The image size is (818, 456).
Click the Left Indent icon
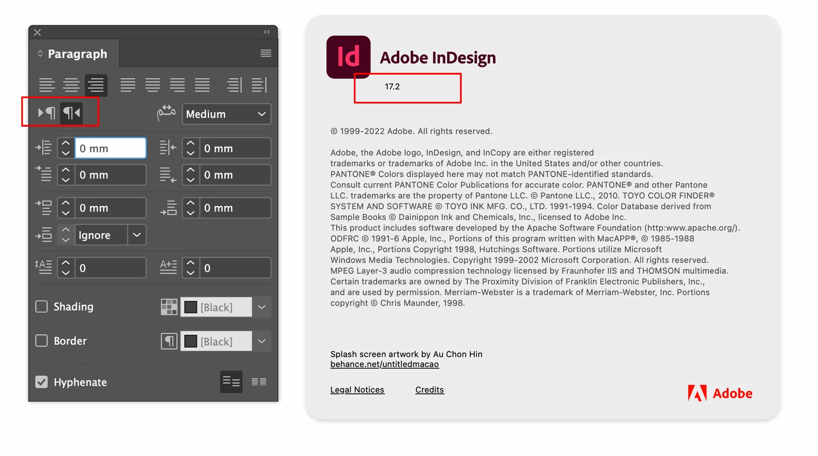coord(44,148)
